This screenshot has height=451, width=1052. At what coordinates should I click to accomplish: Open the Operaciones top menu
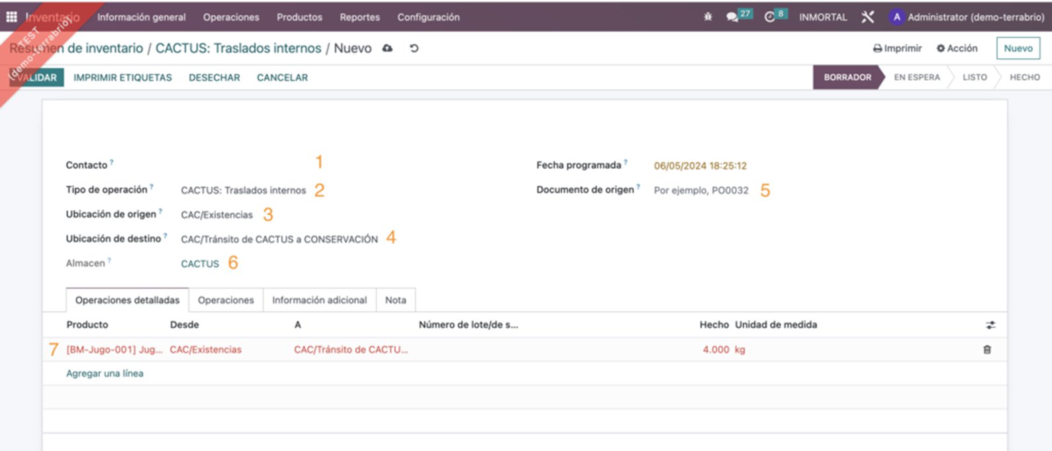[231, 17]
